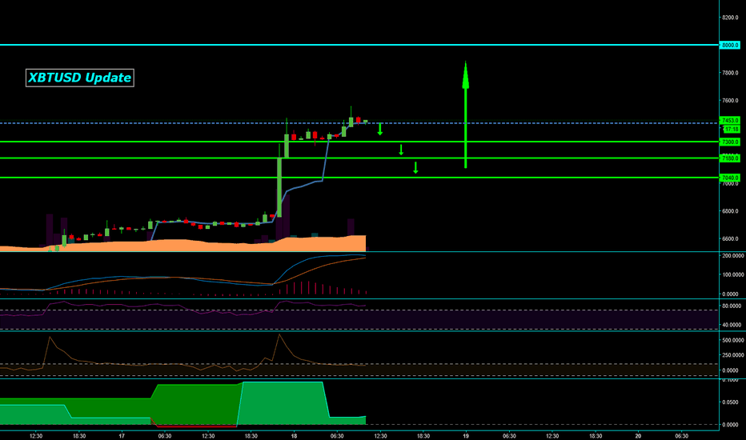Select the green horizontal line at 7180
This screenshot has height=440, width=746.
[359, 158]
